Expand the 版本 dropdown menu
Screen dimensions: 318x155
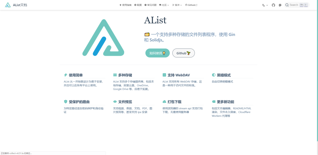coord(177,5)
